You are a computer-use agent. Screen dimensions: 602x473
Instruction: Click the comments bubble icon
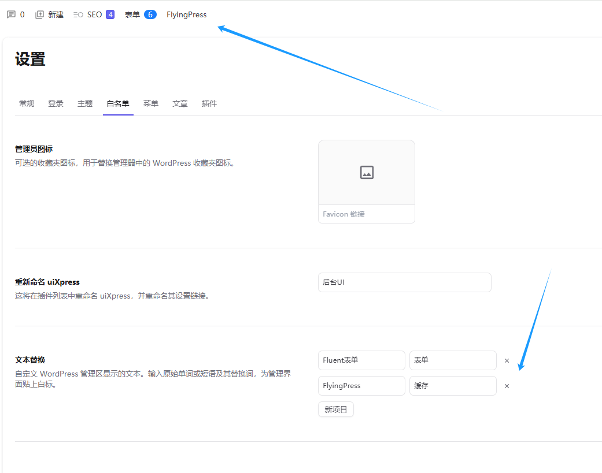[12, 14]
